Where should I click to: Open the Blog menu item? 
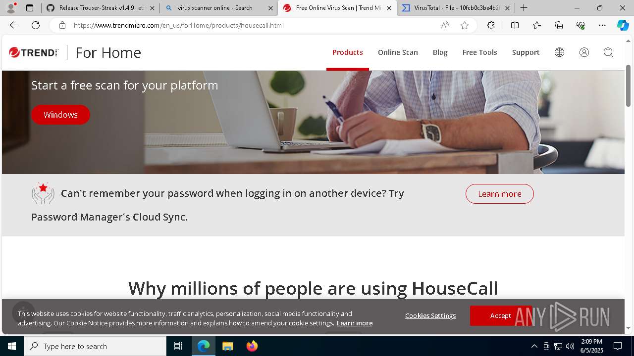(x=440, y=52)
